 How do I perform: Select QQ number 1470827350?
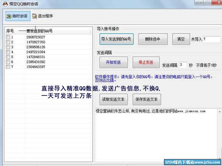[36, 42]
